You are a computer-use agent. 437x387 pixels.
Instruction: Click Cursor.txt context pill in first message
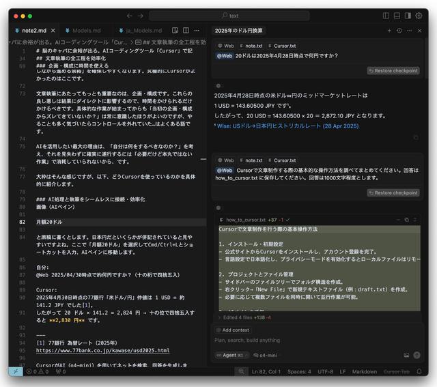pos(282,46)
